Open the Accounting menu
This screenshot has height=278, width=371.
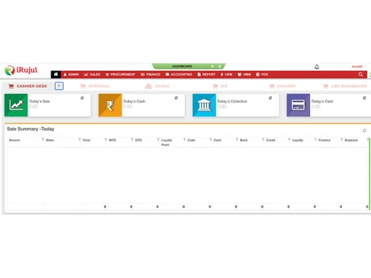coord(179,74)
